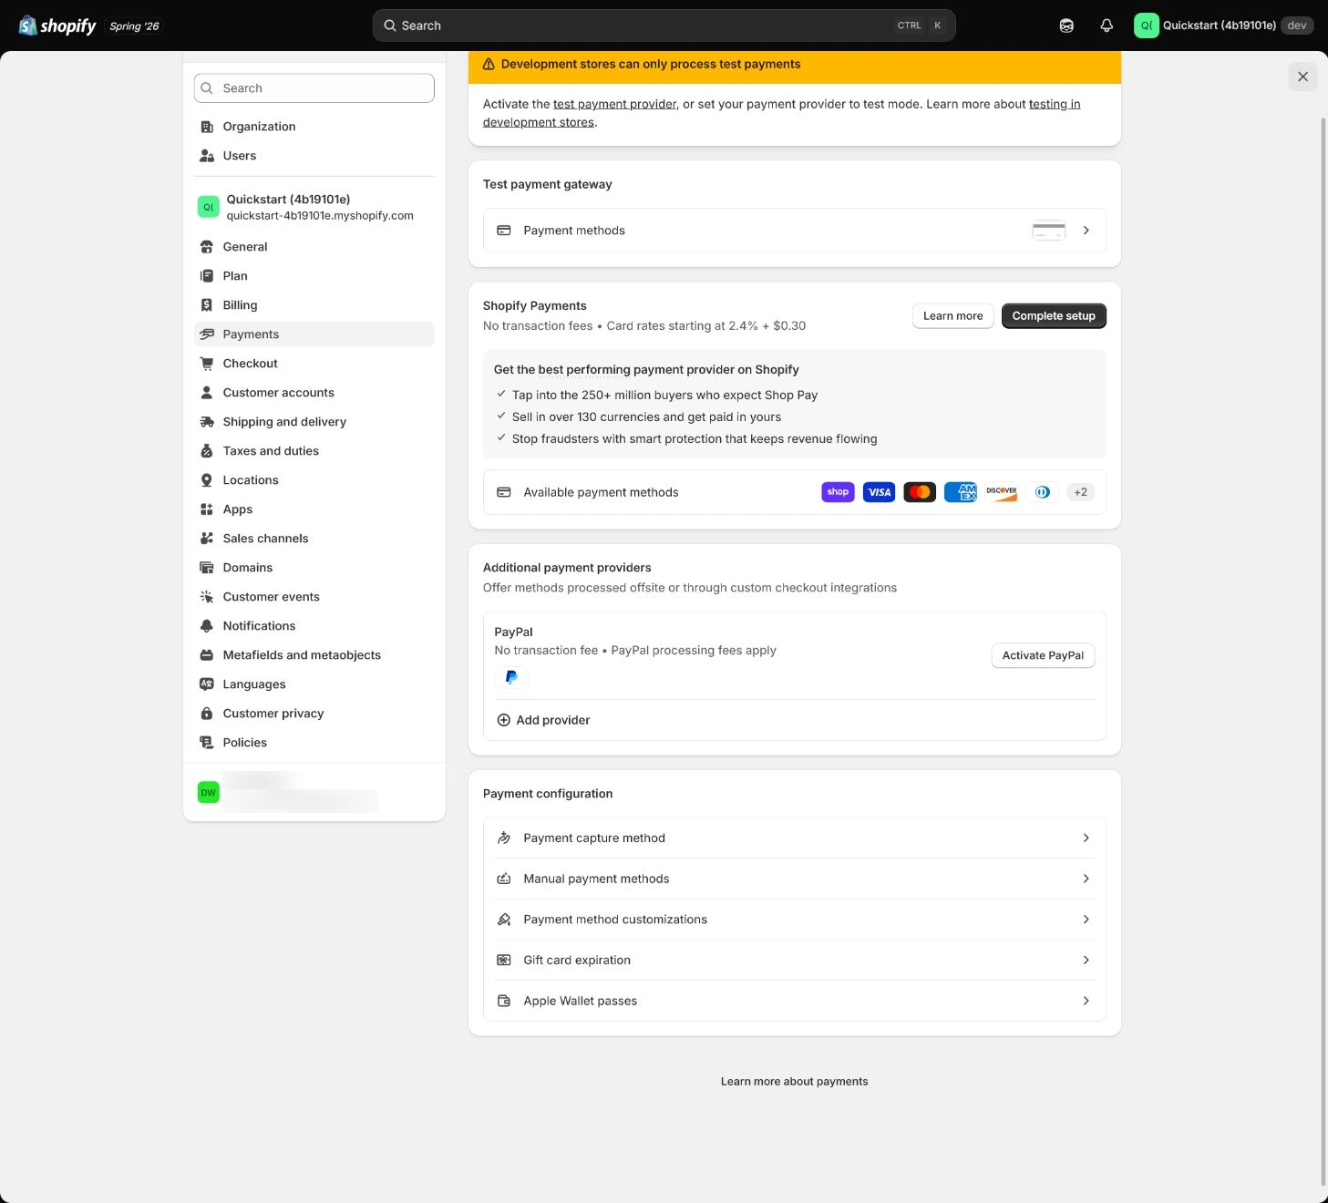1328x1203 pixels.
Task: Click the Payment method customizations icon
Action: [504, 920]
